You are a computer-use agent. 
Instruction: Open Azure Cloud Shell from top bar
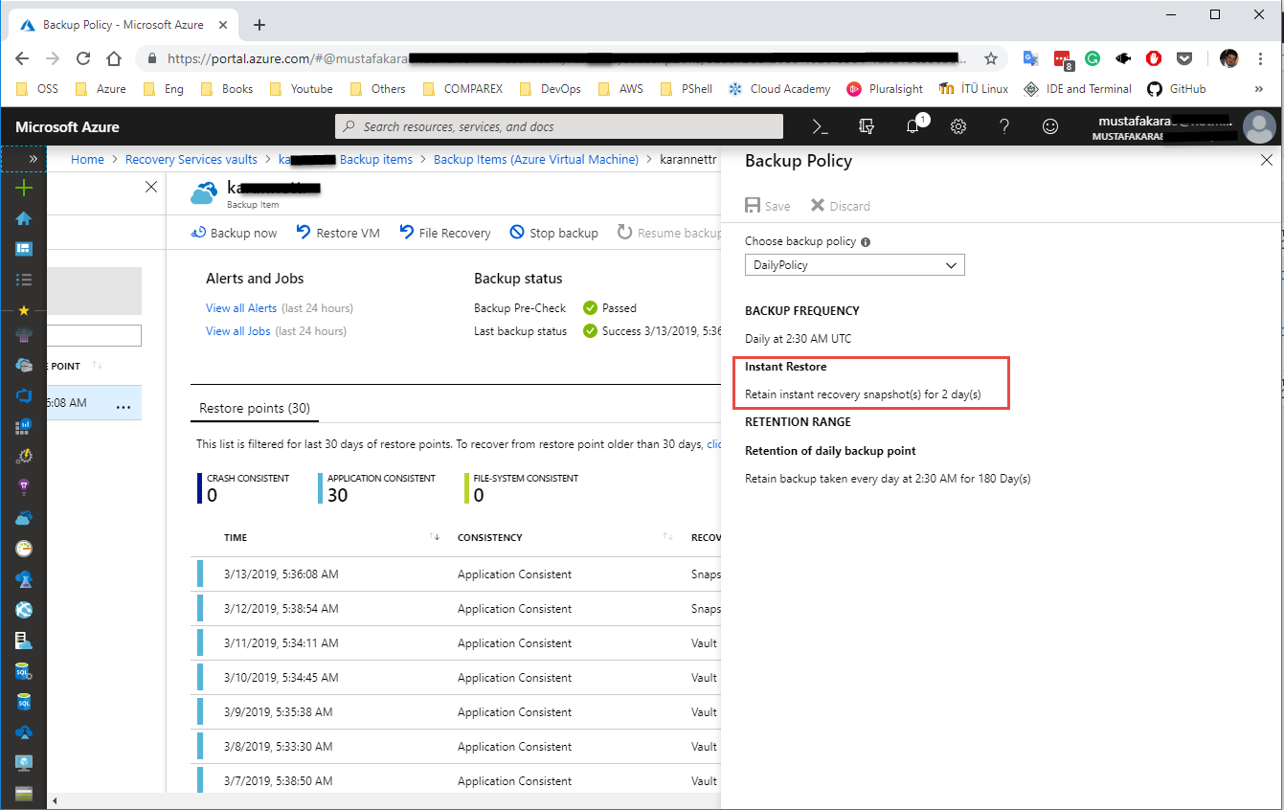pos(820,126)
